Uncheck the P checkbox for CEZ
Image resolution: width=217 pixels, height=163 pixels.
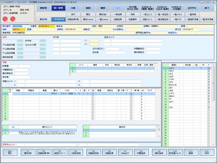pyautogui.click(x=209, y=74)
